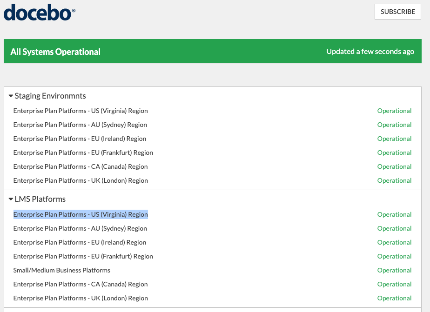Click CA (Canada) Region under LMS Platforms

coord(81,284)
